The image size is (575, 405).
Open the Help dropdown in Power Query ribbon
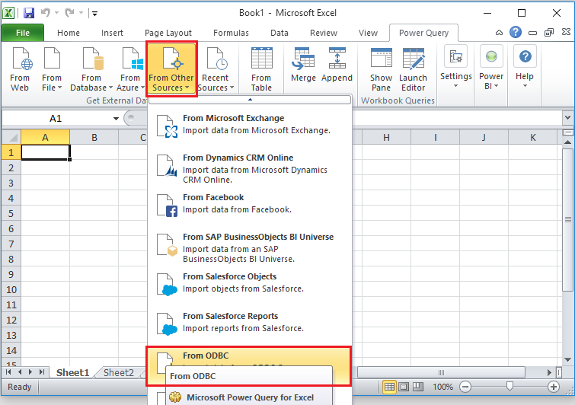[525, 66]
